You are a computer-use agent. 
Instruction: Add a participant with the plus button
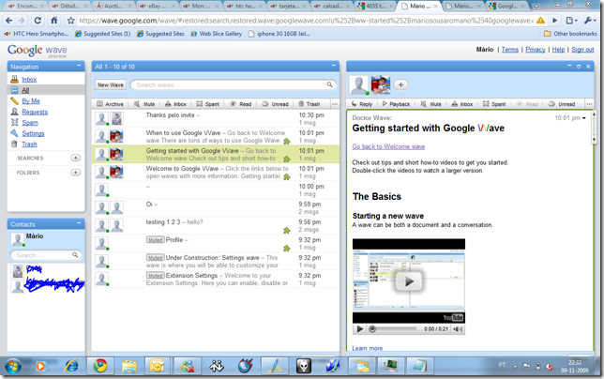coord(400,84)
